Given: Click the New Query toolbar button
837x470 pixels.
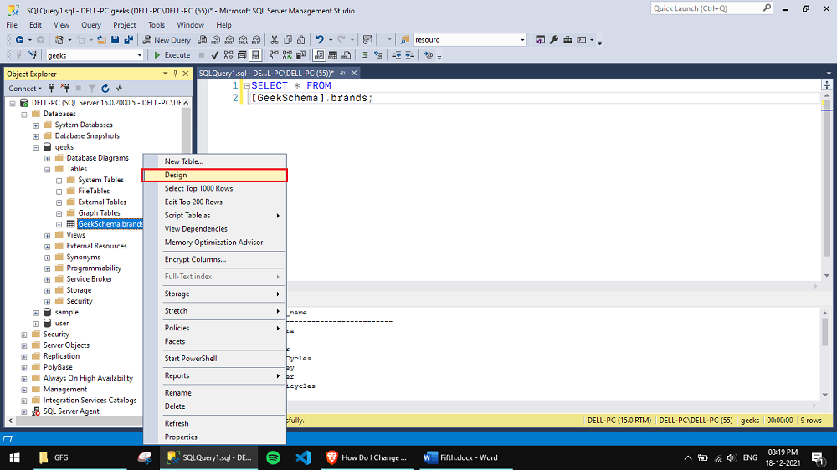Looking at the screenshot, I should coord(167,40).
